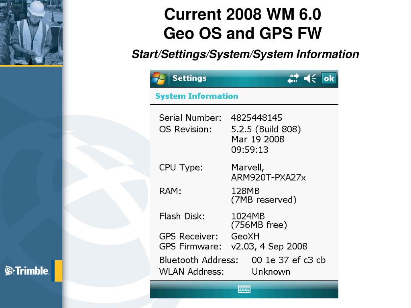Select the Settings title text
The width and height of the screenshot is (411, 308).
189,78
